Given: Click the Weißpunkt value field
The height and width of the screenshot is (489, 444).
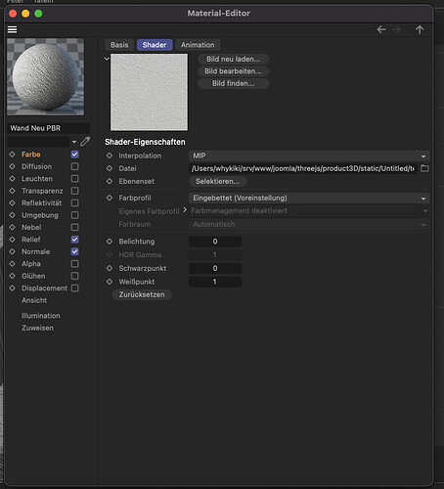Looking at the screenshot, I should (x=215, y=282).
